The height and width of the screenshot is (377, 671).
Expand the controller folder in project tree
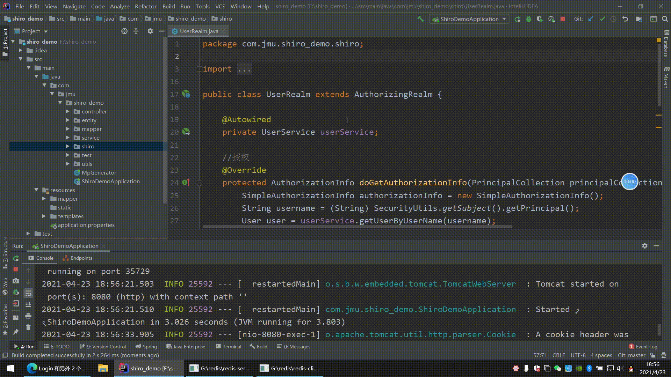[67, 111]
